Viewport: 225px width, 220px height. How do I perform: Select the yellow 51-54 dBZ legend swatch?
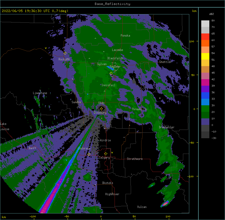pyautogui.click(x=205, y=56)
